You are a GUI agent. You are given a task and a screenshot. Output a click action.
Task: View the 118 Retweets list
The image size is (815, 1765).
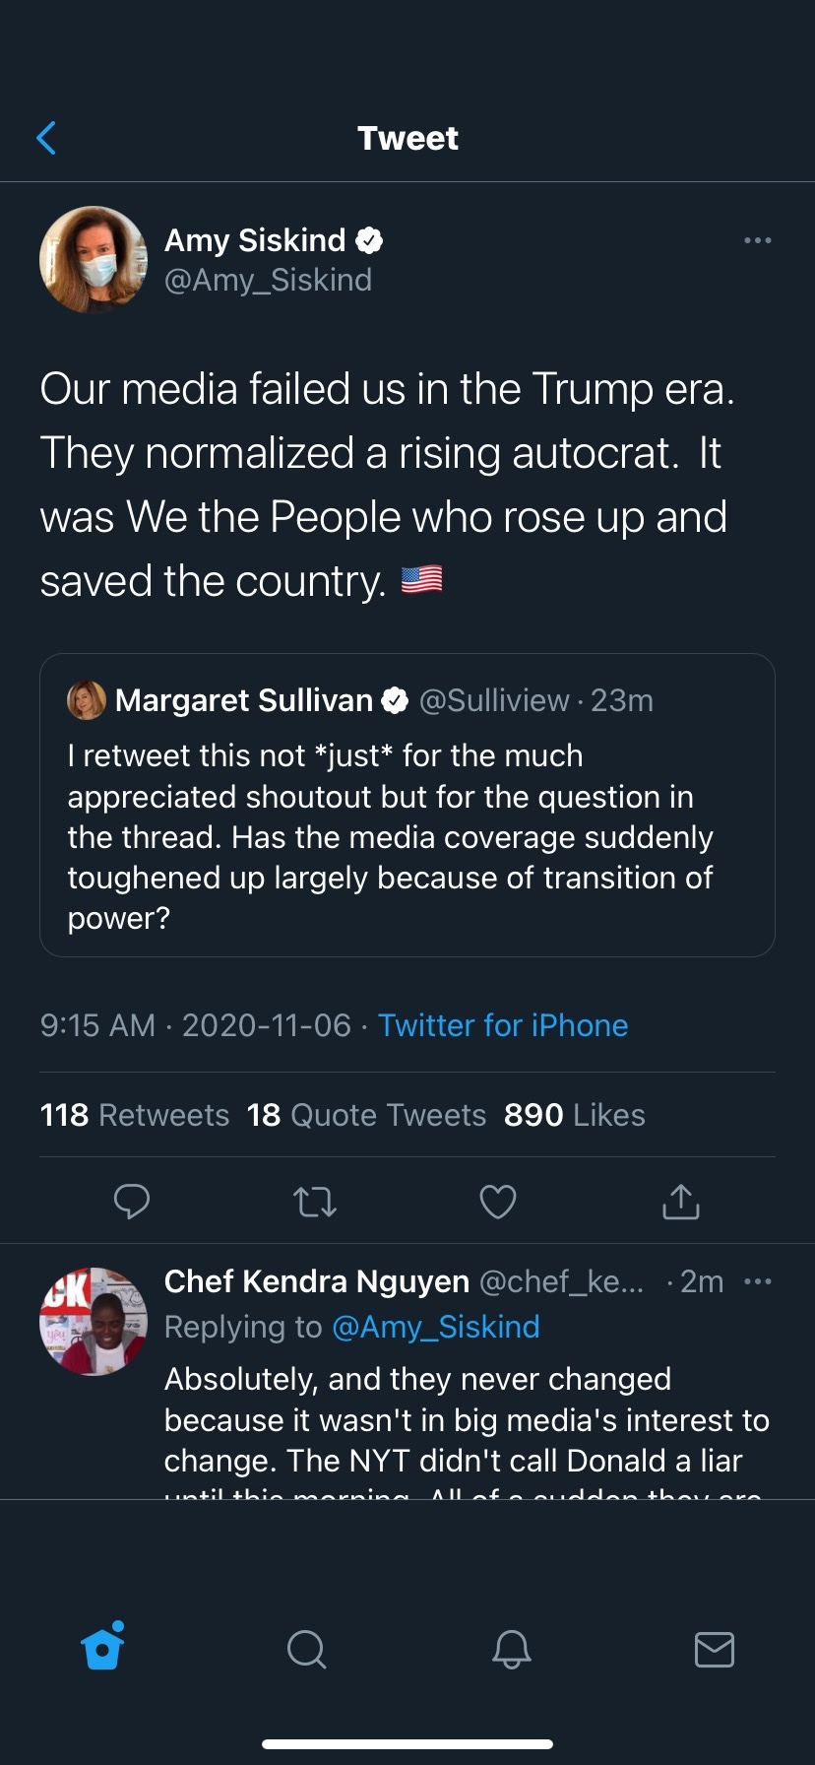click(135, 1115)
